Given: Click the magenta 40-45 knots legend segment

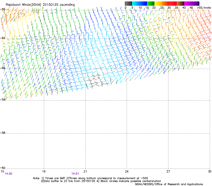Looking at the screenshot, I should coord(188,3).
